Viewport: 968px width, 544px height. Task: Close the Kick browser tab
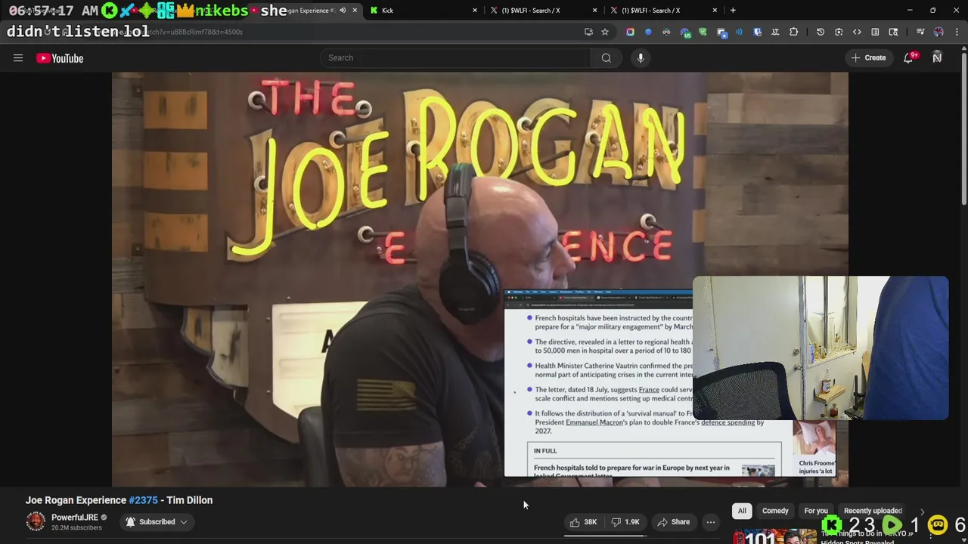pos(475,11)
